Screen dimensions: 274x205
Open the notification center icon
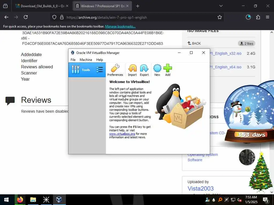pyautogui.click(x=266, y=200)
